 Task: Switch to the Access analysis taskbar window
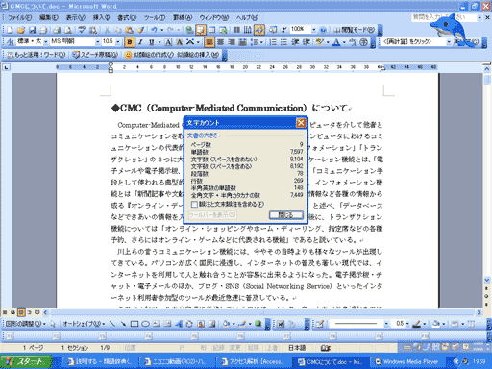tap(254, 362)
